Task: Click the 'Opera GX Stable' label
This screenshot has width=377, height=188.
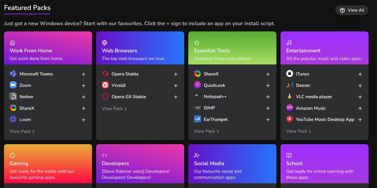Action: [x=129, y=97]
